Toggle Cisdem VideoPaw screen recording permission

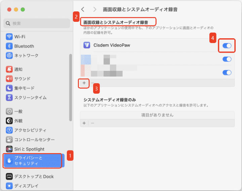(x=227, y=46)
